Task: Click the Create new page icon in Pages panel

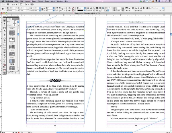Action: click(x=12, y=73)
